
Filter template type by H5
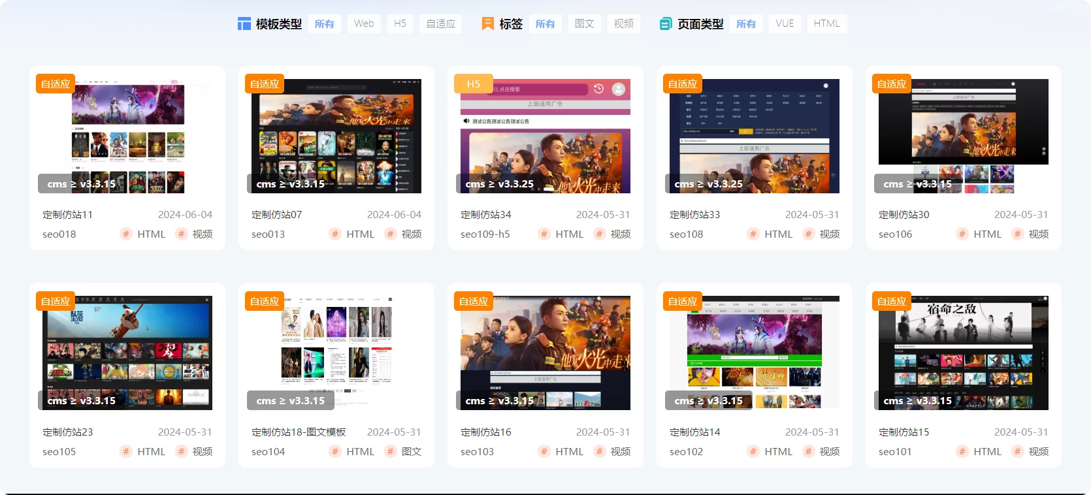point(400,24)
